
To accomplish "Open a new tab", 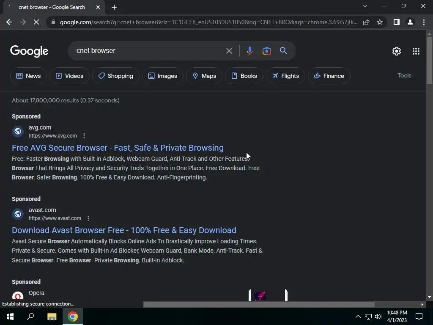I will click(114, 8).
